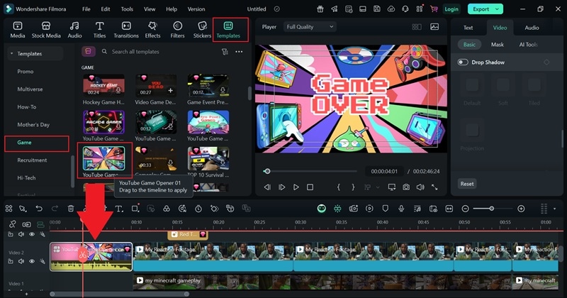Viewport: 567px width, 298px height.
Task: Open the cloud upload icon
Action: pyautogui.click(x=391, y=9)
